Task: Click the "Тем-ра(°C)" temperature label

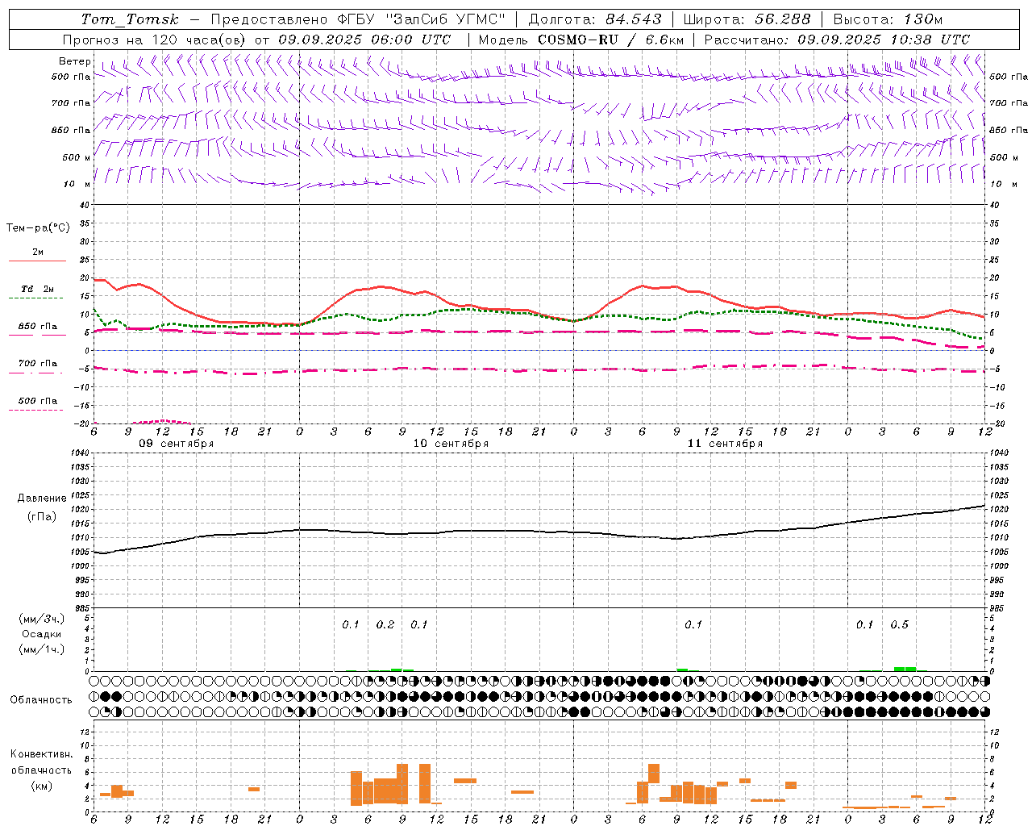Action: coord(38,228)
